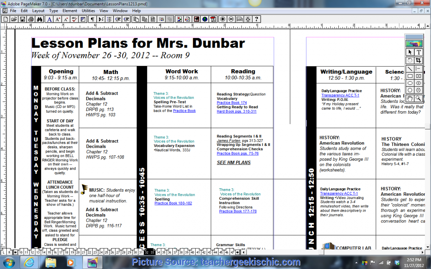Open the Practice Book 177-178 link

238,212
